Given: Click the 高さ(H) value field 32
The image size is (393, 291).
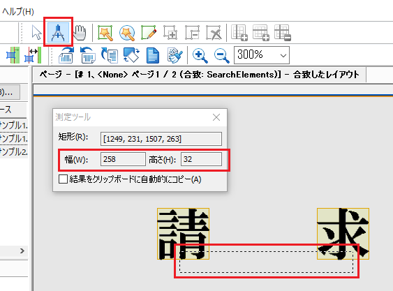Looking at the screenshot, I should [x=201, y=159].
